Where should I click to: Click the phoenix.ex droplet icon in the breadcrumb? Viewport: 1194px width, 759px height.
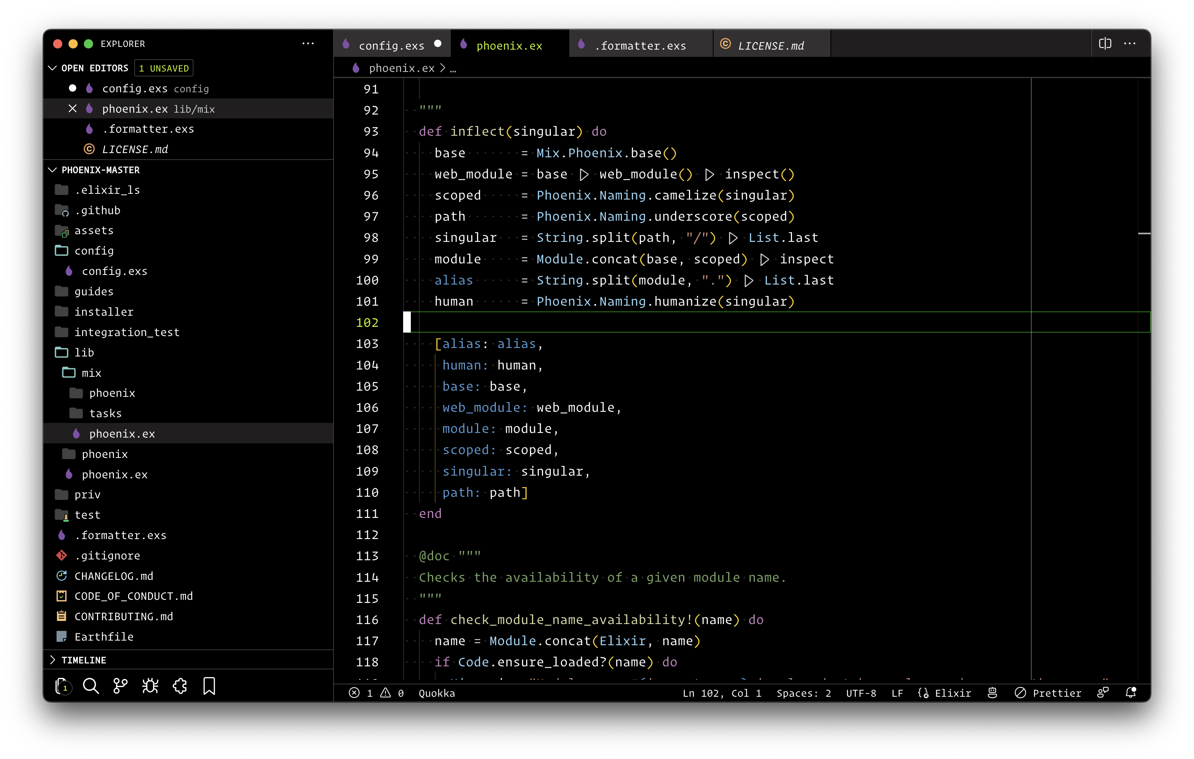(x=355, y=68)
